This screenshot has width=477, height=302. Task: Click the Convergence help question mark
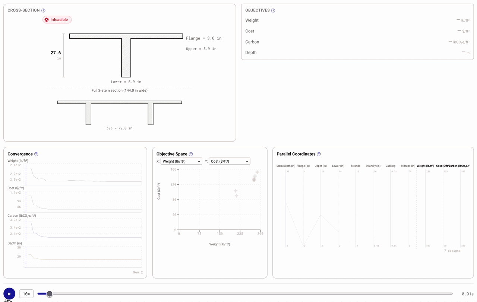(x=36, y=154)
